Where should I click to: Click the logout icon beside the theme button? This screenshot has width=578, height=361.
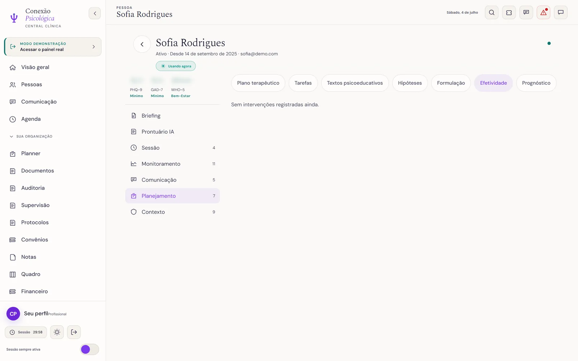74,332
